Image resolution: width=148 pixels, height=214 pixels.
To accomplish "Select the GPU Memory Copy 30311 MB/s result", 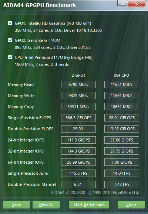I will tap(78, 107).
